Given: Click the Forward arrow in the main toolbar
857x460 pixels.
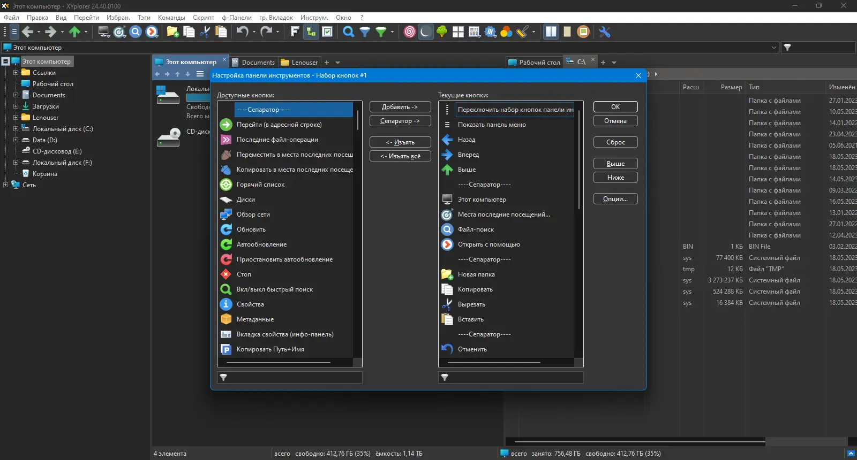Looking at the screenshot, I should click(50, 32).
